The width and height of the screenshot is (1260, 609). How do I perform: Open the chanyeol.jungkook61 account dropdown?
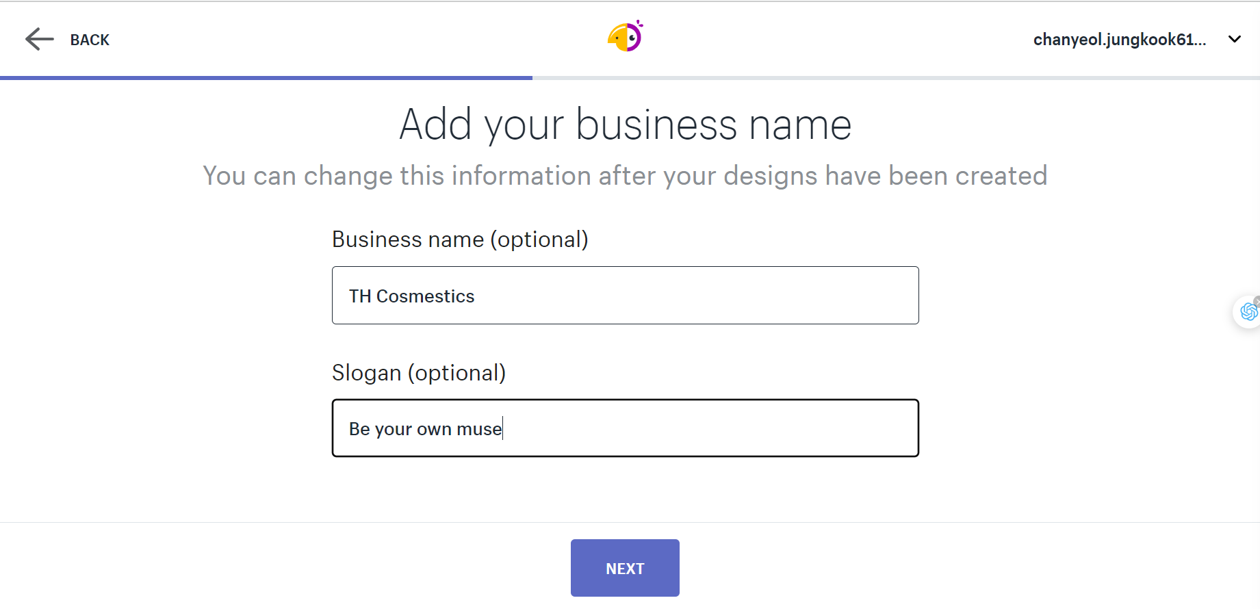1120,40
